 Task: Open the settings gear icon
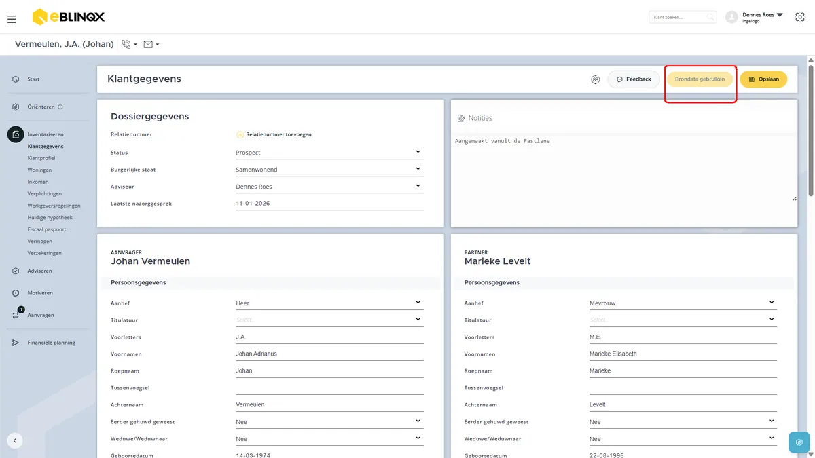point(799,17)
